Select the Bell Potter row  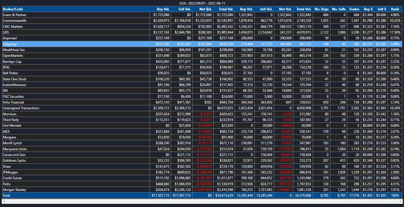point(201,73)
